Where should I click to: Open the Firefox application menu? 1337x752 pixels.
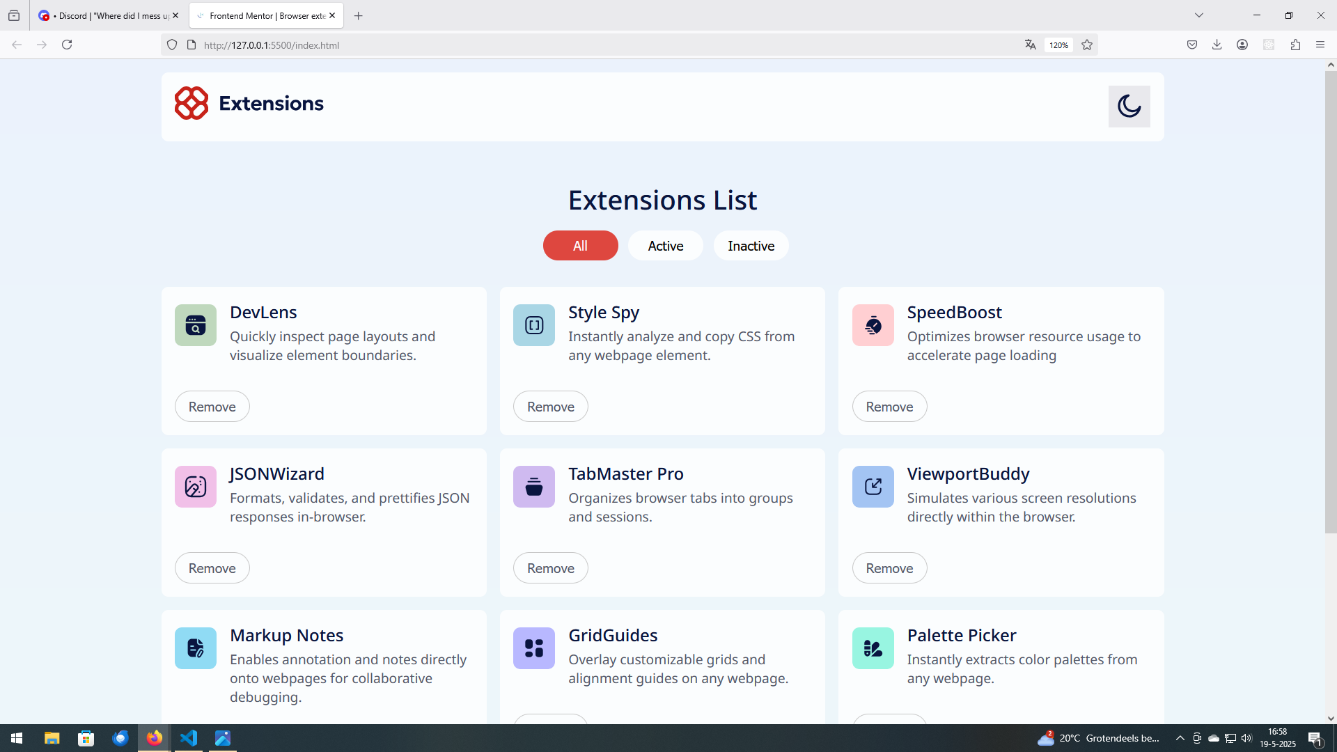pyautogui.click(x=1320, y=45)
